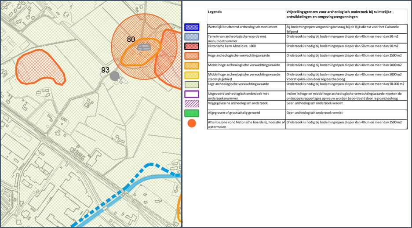Click 'Lage archeologische verwachtingswaarde' legend text
412x228 pixels.
tap(238, 84)
